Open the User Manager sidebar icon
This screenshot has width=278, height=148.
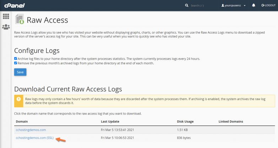pos(6,27)
